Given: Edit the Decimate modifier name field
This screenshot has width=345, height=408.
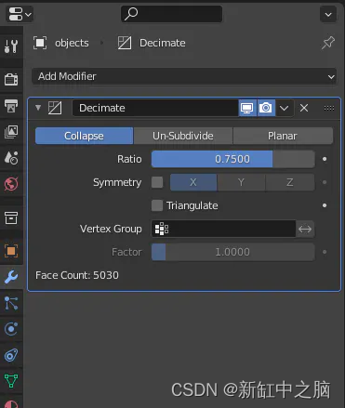Looking at the screenshot, I should 155,108.
